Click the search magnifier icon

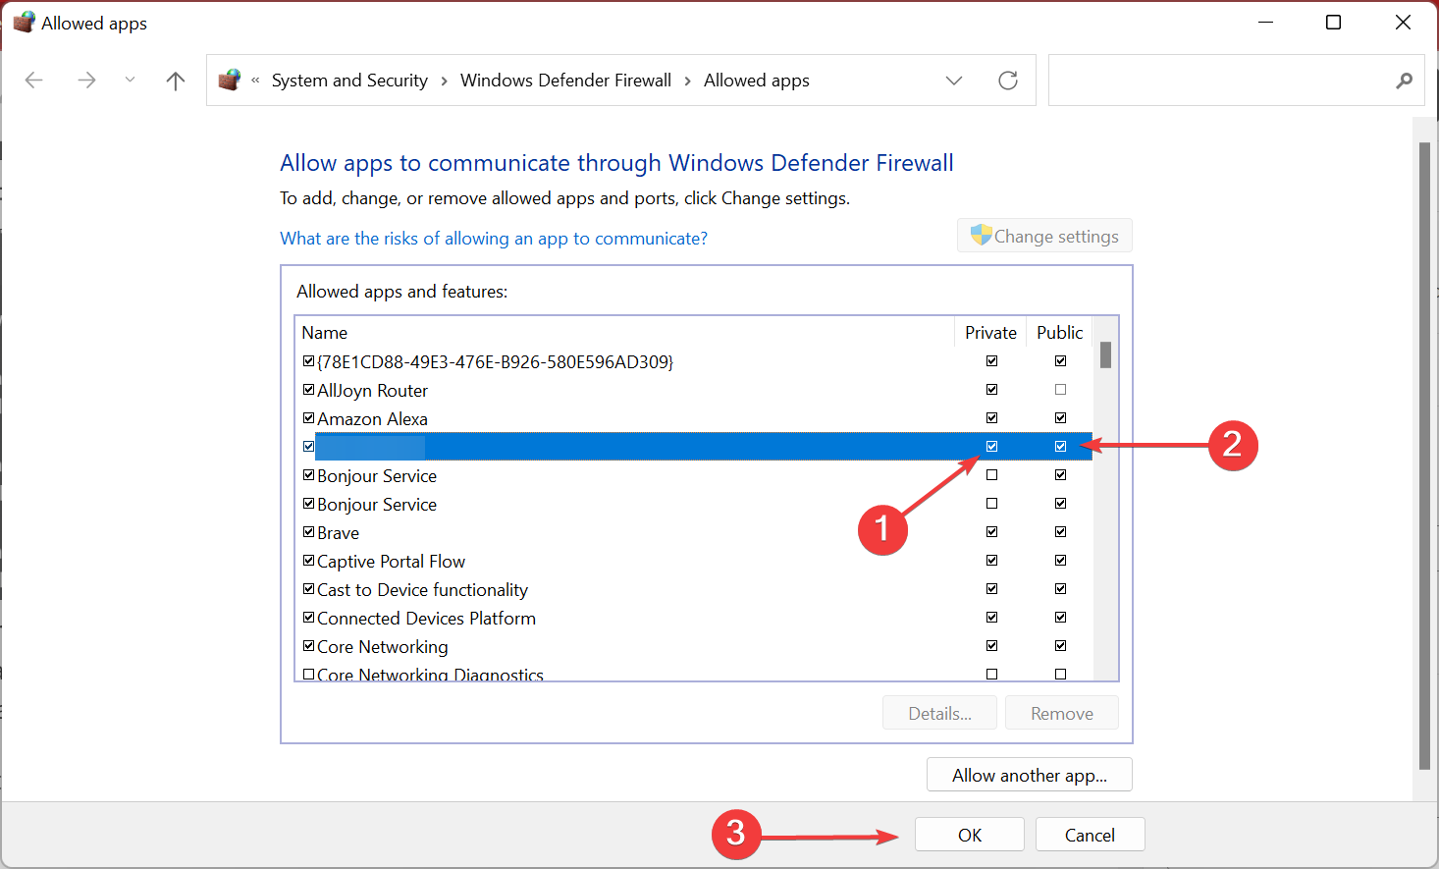click(1405, 81)
